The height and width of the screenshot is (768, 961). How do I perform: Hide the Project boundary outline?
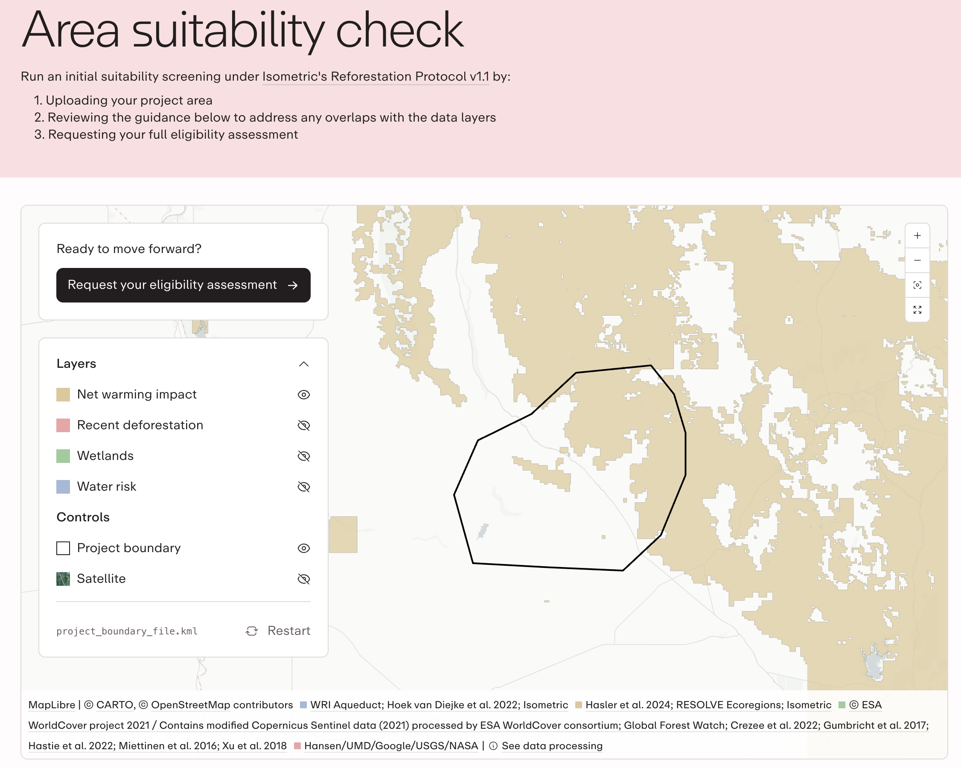tap(303, 548)
